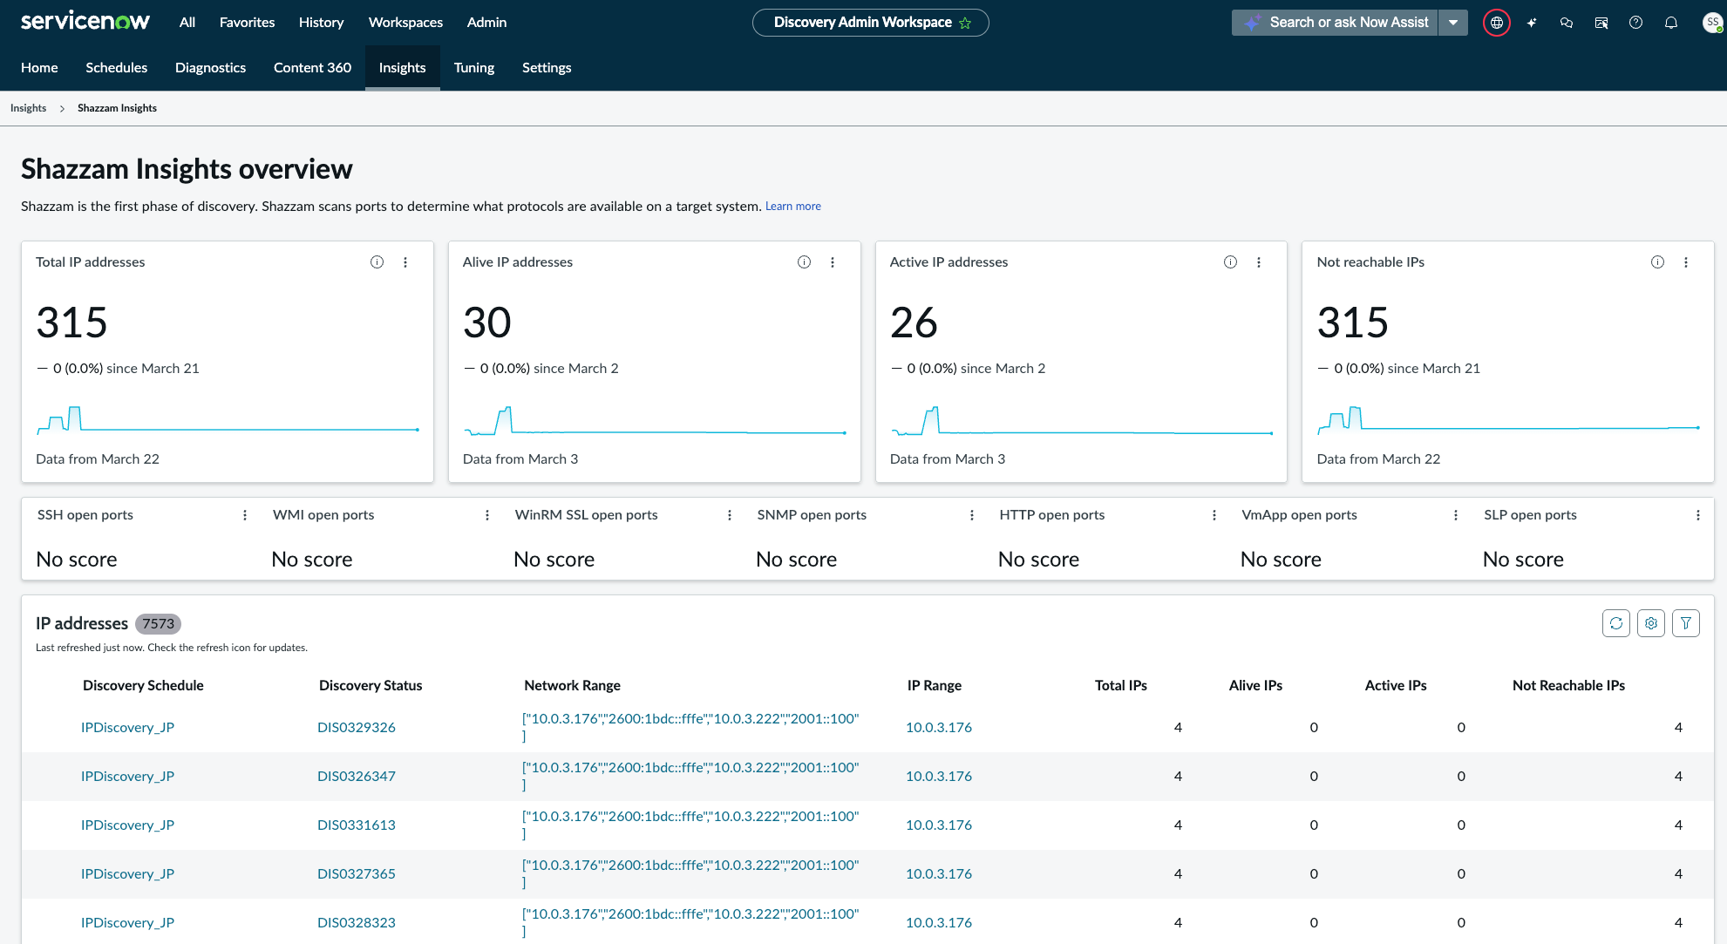
Task: Open the globe scope selector icon
Action: tap(1497, 23)
